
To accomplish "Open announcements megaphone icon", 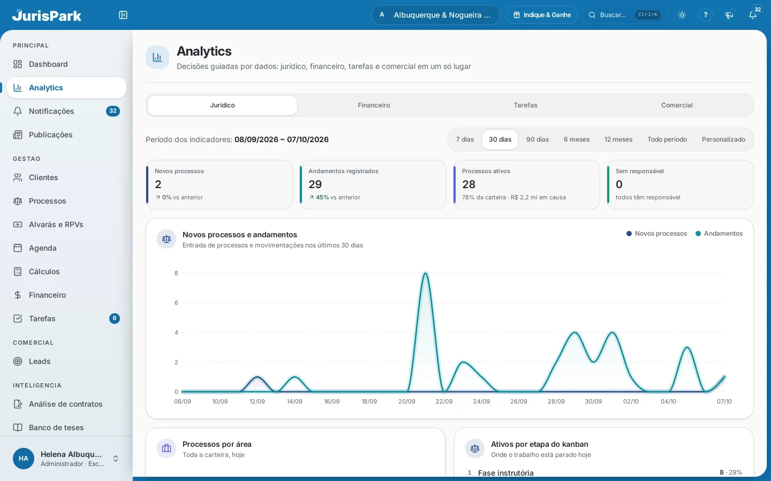I will 729,15.
